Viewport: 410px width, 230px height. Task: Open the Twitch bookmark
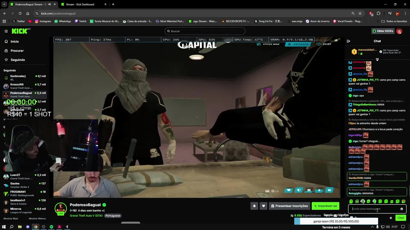click(80, 21)
